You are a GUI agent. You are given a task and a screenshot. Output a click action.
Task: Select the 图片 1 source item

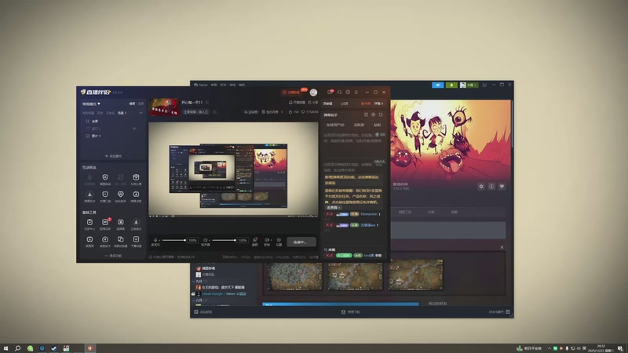(96, 136)
